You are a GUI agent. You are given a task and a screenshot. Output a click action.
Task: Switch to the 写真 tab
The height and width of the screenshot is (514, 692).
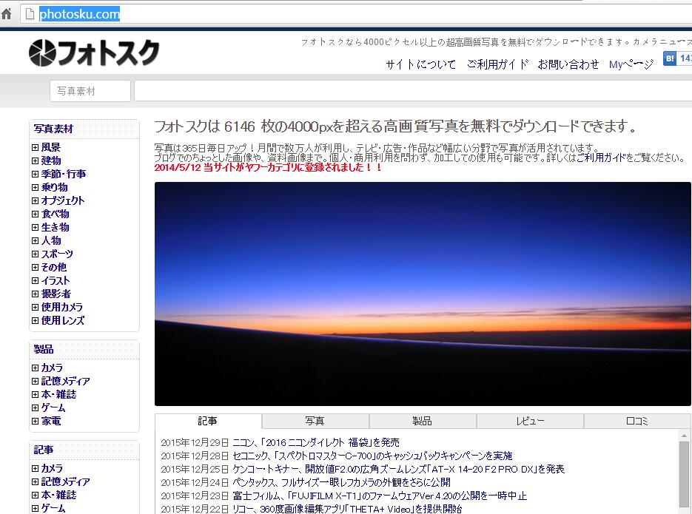pyautogui.click(x=315, y=421)
